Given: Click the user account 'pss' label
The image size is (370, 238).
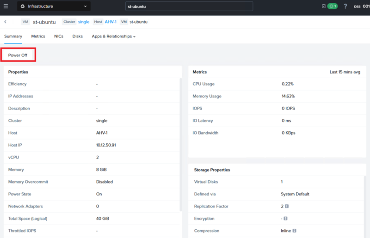Looking at the screenshot, I should pos(357,6).
